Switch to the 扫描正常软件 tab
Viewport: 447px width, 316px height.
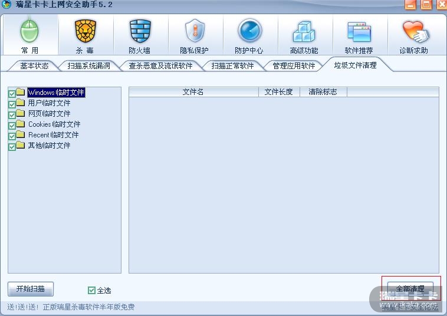232,66
